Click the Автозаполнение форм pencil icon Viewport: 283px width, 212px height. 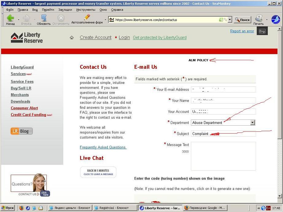87,17
